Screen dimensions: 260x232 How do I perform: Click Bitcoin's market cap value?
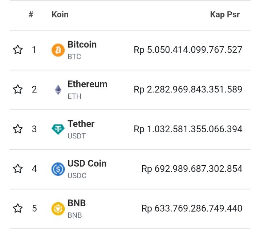tap(188, 50)
